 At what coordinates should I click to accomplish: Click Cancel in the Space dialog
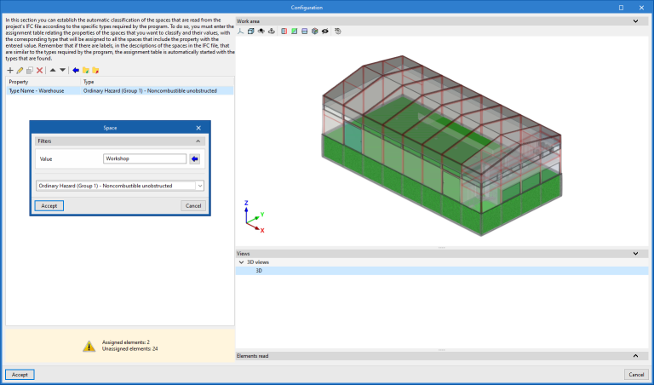(x=193, y=205)
